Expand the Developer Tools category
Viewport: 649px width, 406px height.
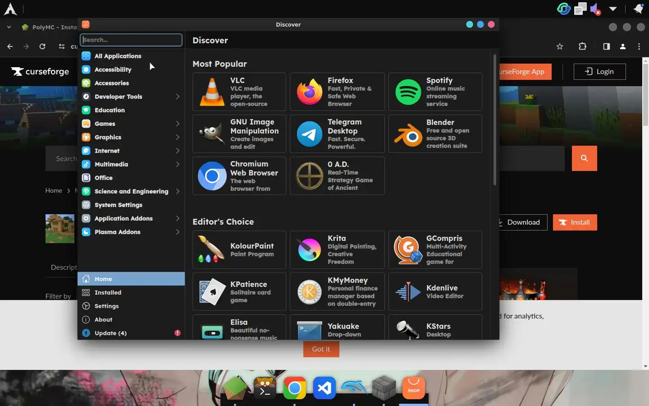[x=178, y=97]
